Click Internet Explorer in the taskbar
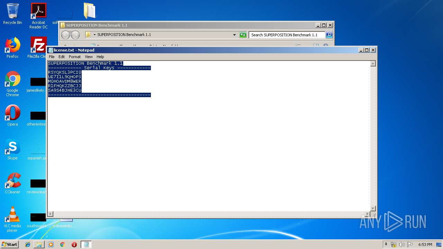Image resolution: width=443 pixels, height=249 pixels. pos(28,245)
